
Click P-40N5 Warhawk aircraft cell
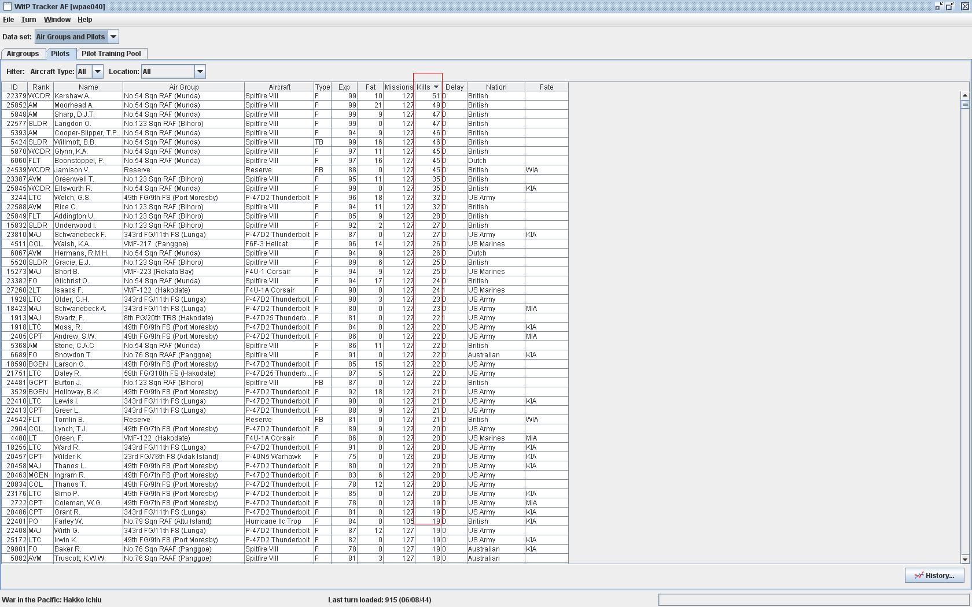tap(279, 457)
